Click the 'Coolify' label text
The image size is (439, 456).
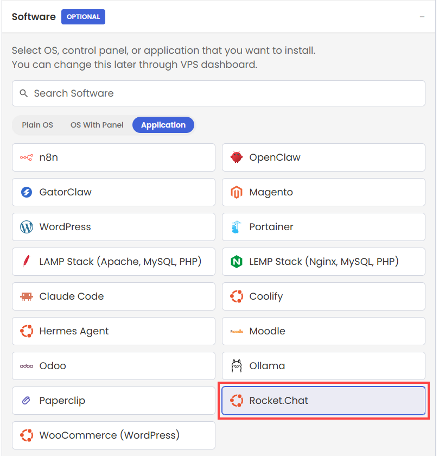pos(266,296)
